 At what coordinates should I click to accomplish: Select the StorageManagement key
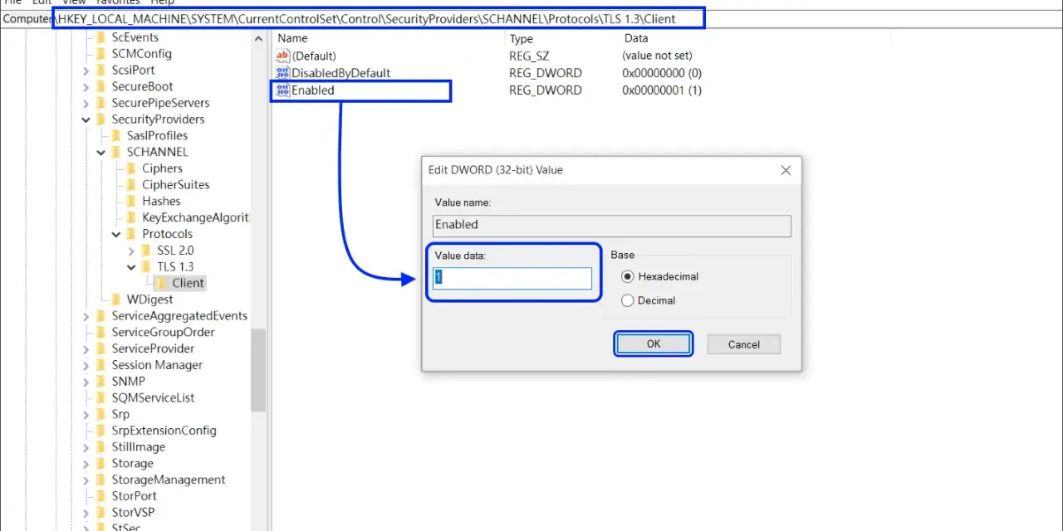click(169, 480)
